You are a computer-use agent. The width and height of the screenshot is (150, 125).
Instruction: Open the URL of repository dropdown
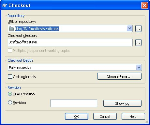pyautogui.click(x=129, y=28)
